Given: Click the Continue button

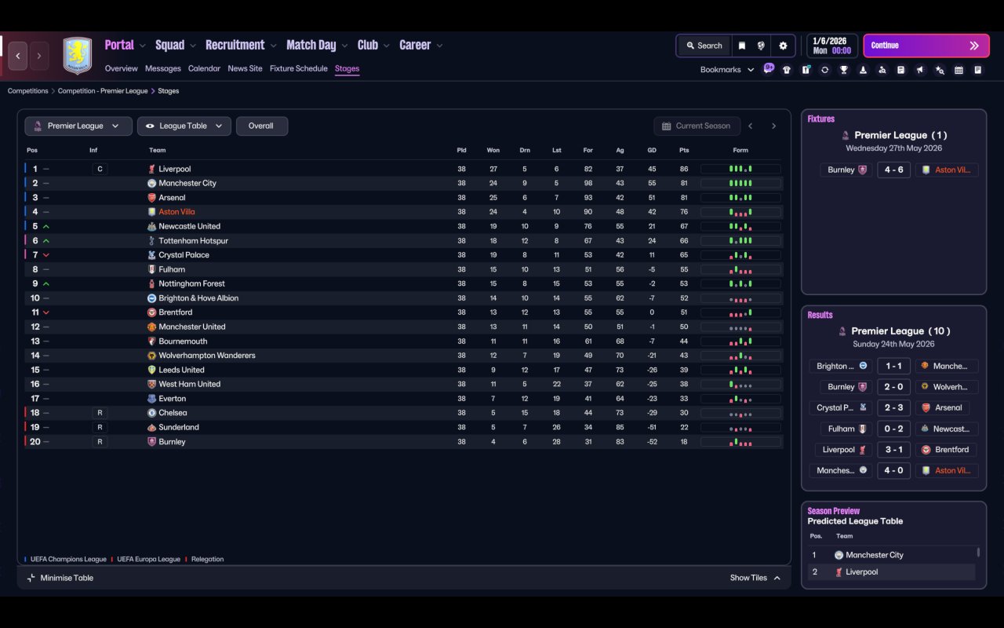Looking at the screenshot, I should point(926,46).
